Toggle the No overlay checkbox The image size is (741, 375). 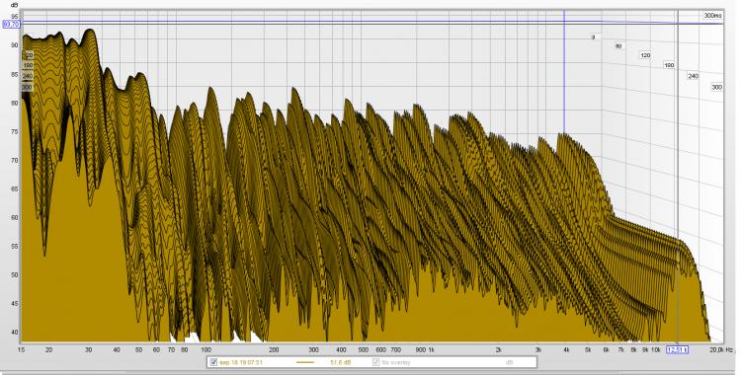coord(376,362)
